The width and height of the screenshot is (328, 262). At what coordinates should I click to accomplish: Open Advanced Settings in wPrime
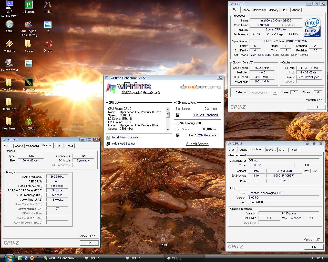(x=124, y=144)
